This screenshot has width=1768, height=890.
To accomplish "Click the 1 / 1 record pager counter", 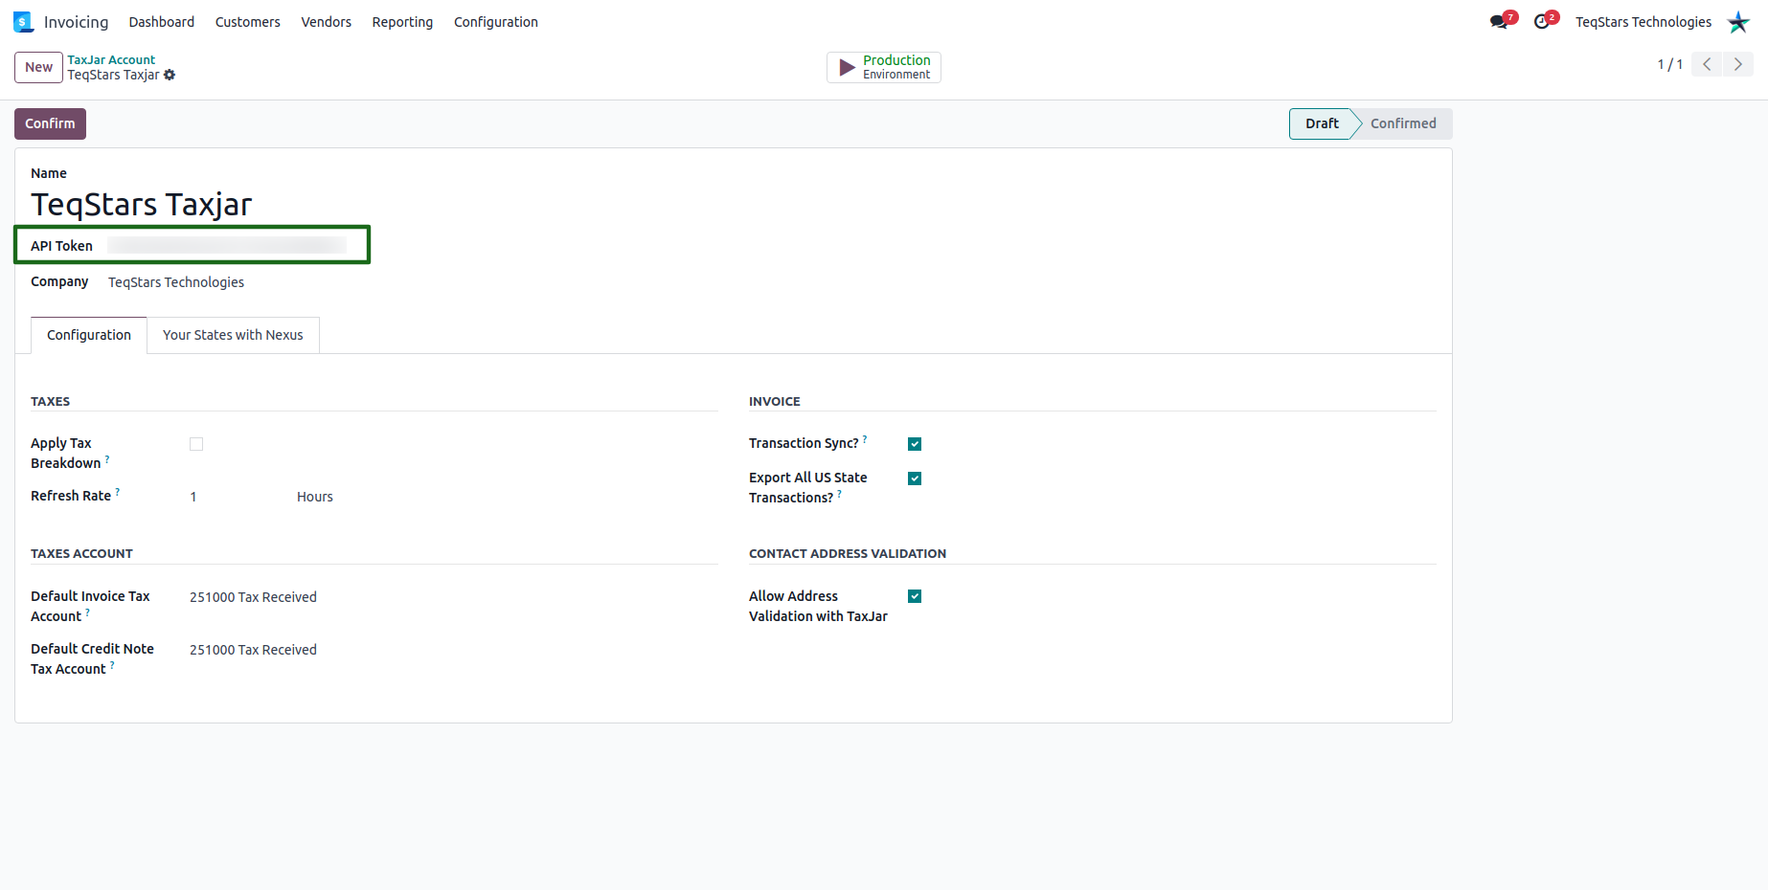I will point(1669,64).
